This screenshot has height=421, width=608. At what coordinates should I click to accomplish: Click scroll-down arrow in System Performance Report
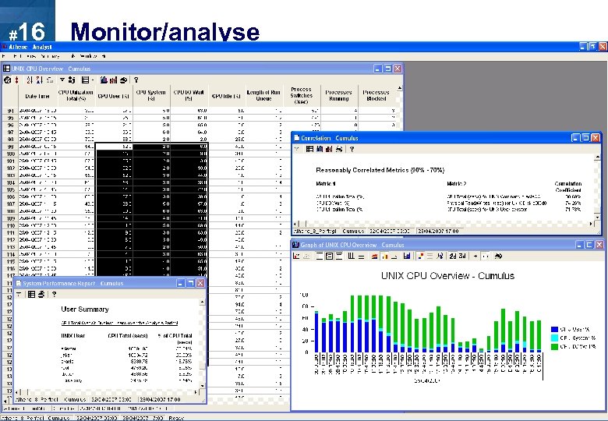tap(202, 386)
